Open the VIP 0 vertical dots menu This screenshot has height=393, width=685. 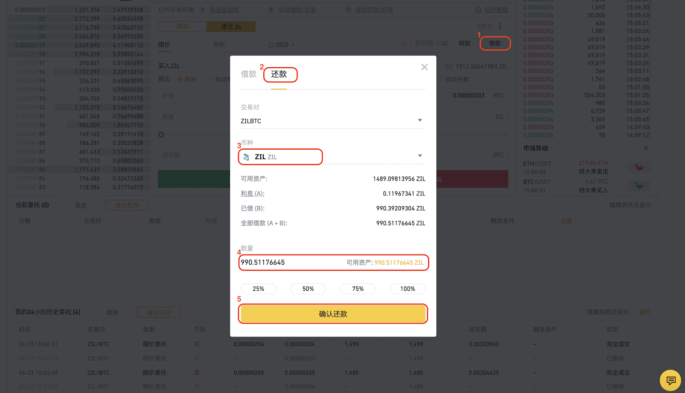pos(500,26)
